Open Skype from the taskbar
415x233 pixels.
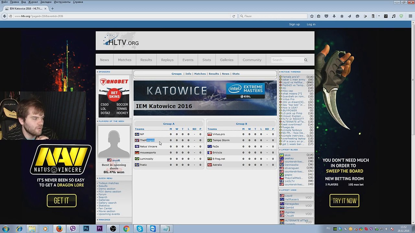coord(140,229)
